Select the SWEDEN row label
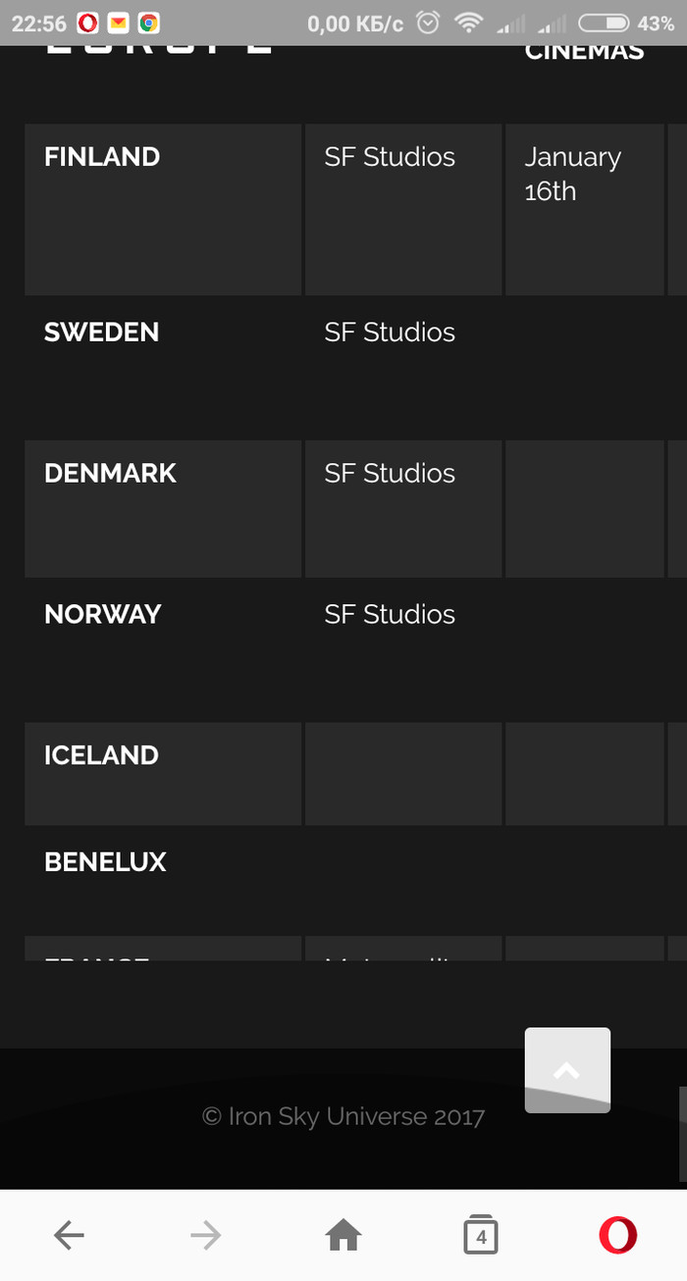The image size is (687, 1281). [x=101, y=333]
